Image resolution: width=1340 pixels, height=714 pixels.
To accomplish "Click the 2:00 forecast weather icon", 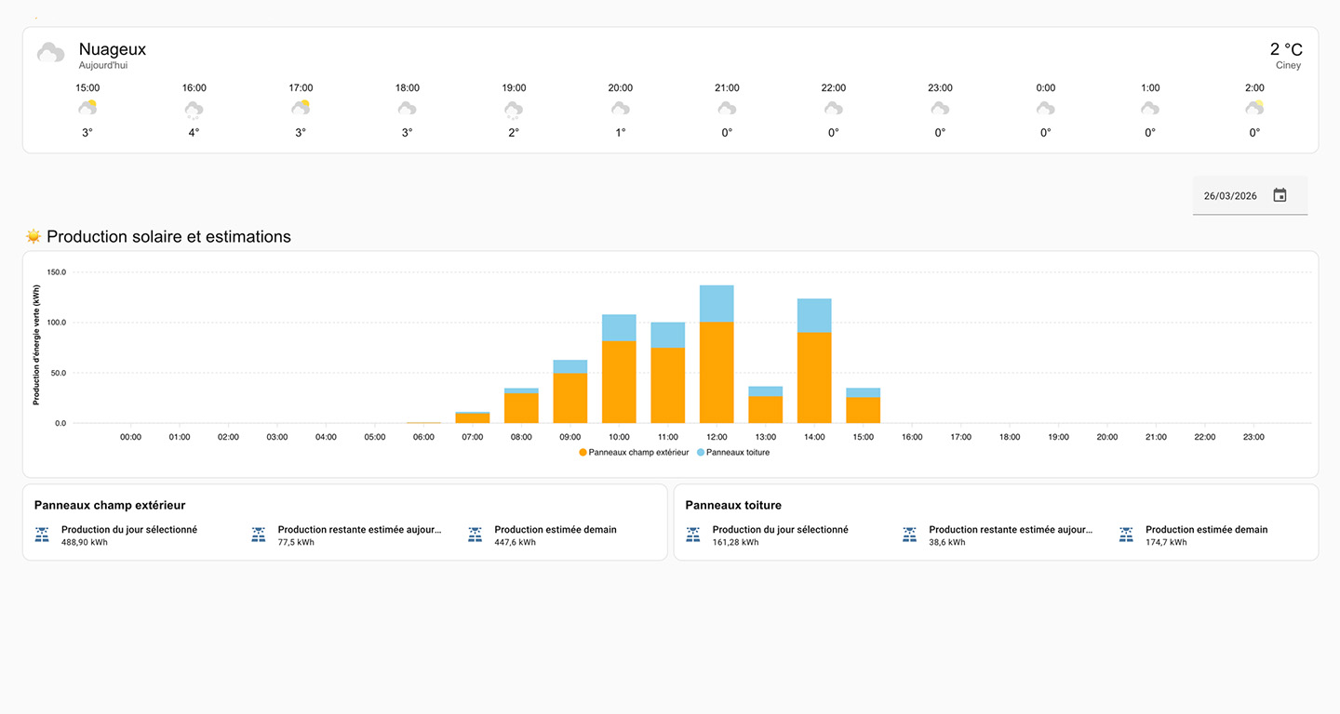I will [1254, 109].
